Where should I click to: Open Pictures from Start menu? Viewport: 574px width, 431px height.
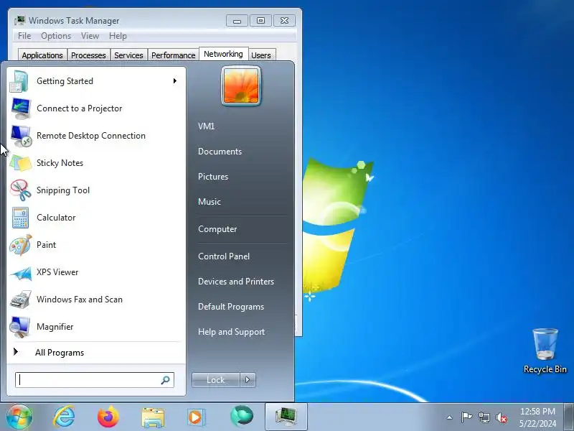pos(213,177)
